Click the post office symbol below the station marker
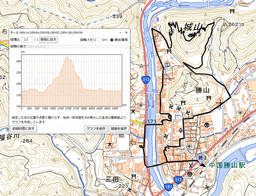This screenshot has width=256, height=196. point(190,174)
